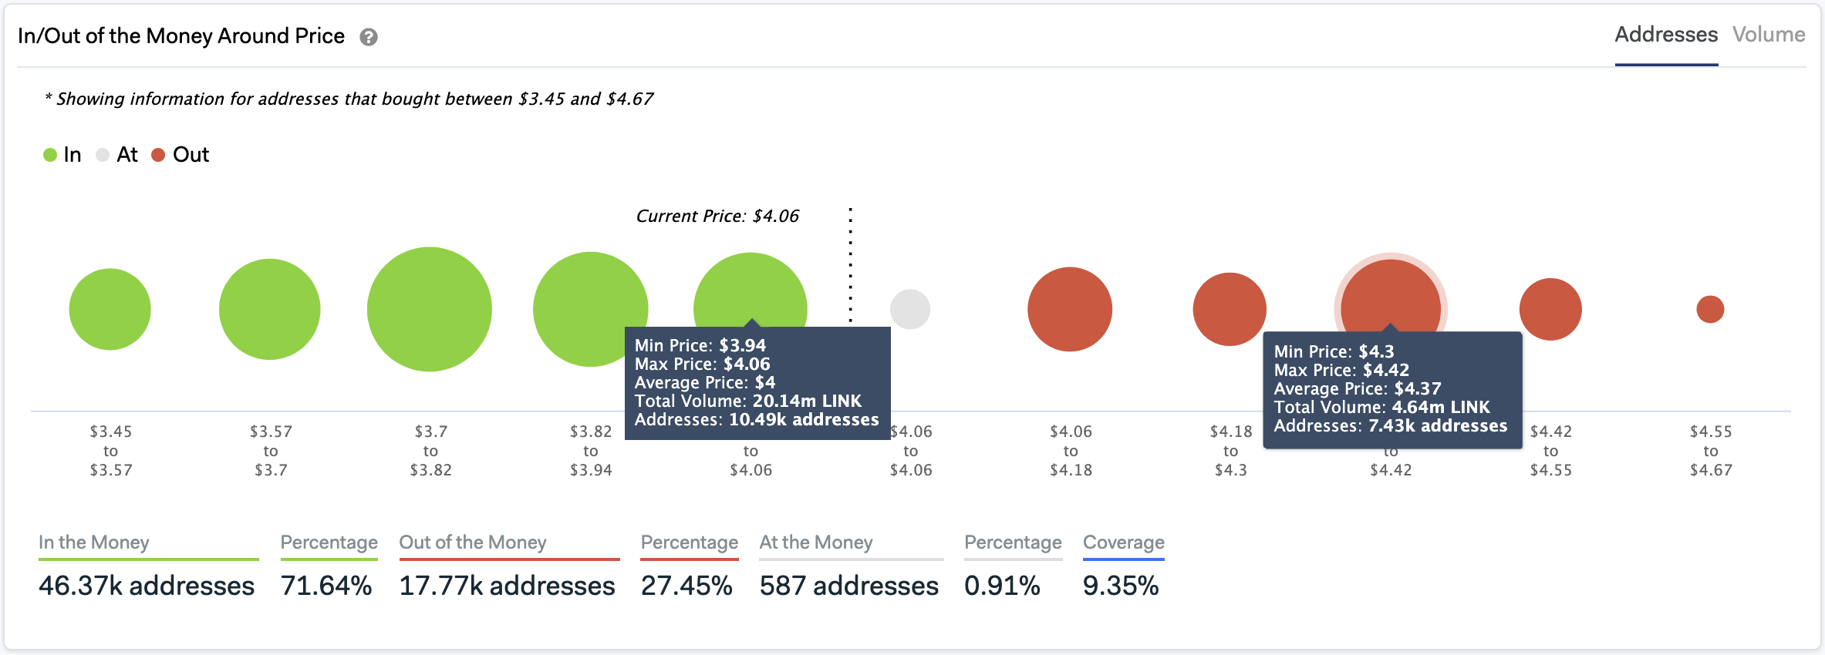Click the '0.91%' percentage value
The height and width of the screenshot is (655, 1825).
pos(1002,586)
